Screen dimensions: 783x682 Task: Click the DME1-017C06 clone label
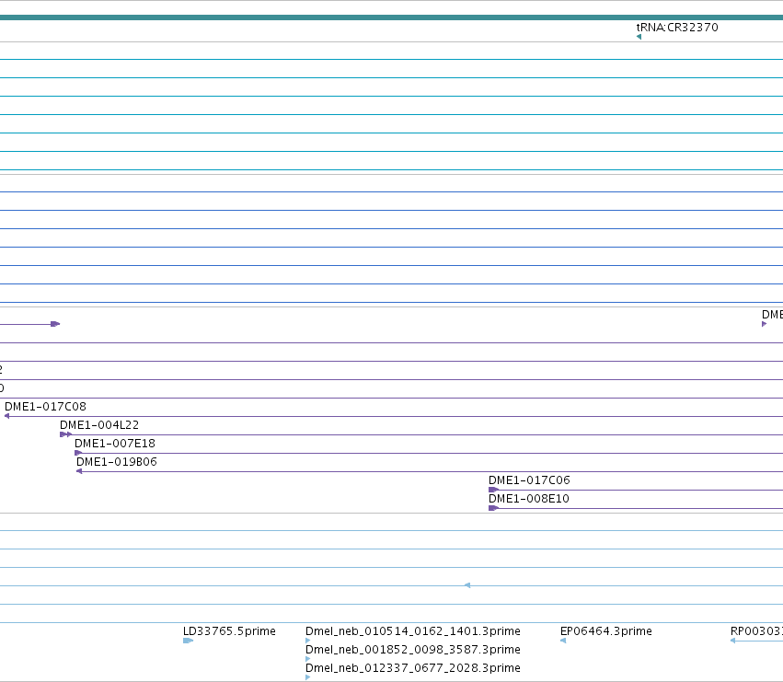coord(529,480)
